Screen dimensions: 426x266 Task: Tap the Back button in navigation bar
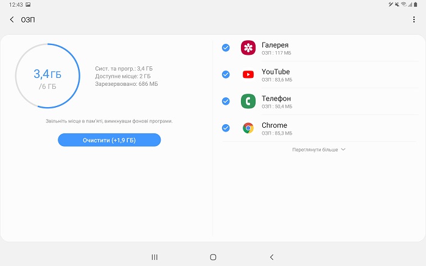[271, 257]
